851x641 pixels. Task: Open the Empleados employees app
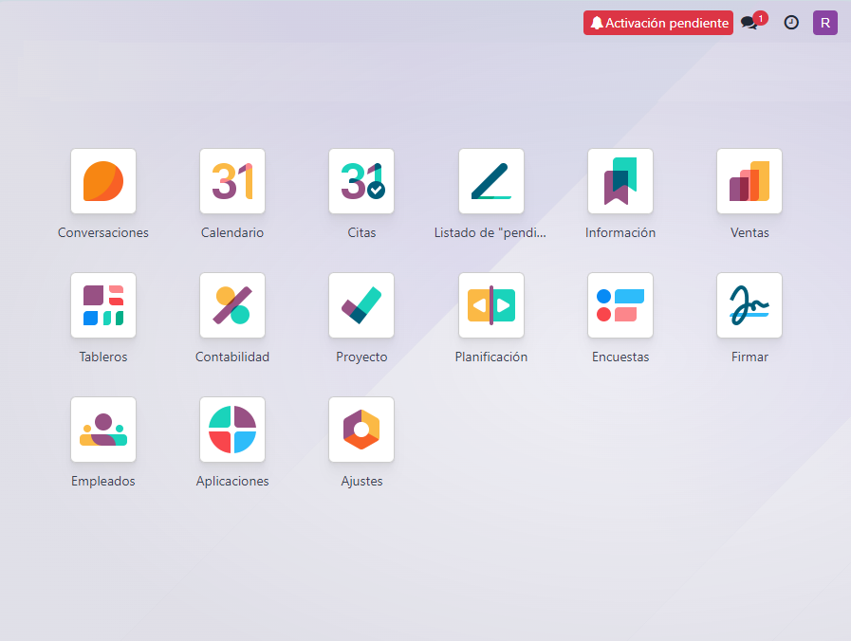(x=103, y=430)
